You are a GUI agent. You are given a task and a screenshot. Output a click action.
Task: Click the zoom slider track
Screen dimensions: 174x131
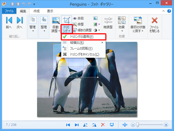[x=151, y=125]
